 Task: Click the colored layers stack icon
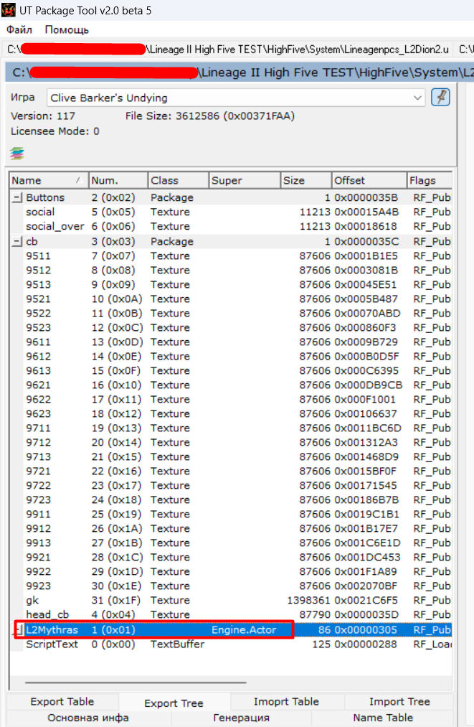pyautogui.click(x=17, y=153)
